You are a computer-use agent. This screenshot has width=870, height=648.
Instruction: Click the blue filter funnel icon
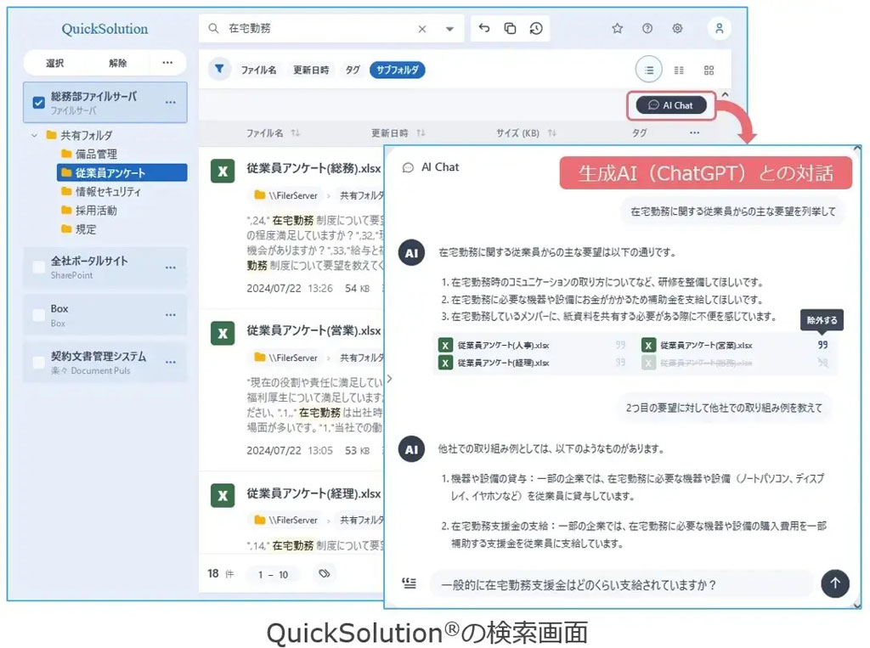[218, 70]
